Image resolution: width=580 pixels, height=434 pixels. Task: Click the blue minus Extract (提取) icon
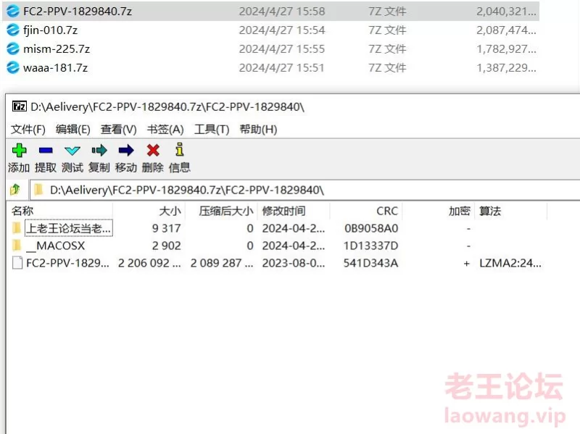46,150
